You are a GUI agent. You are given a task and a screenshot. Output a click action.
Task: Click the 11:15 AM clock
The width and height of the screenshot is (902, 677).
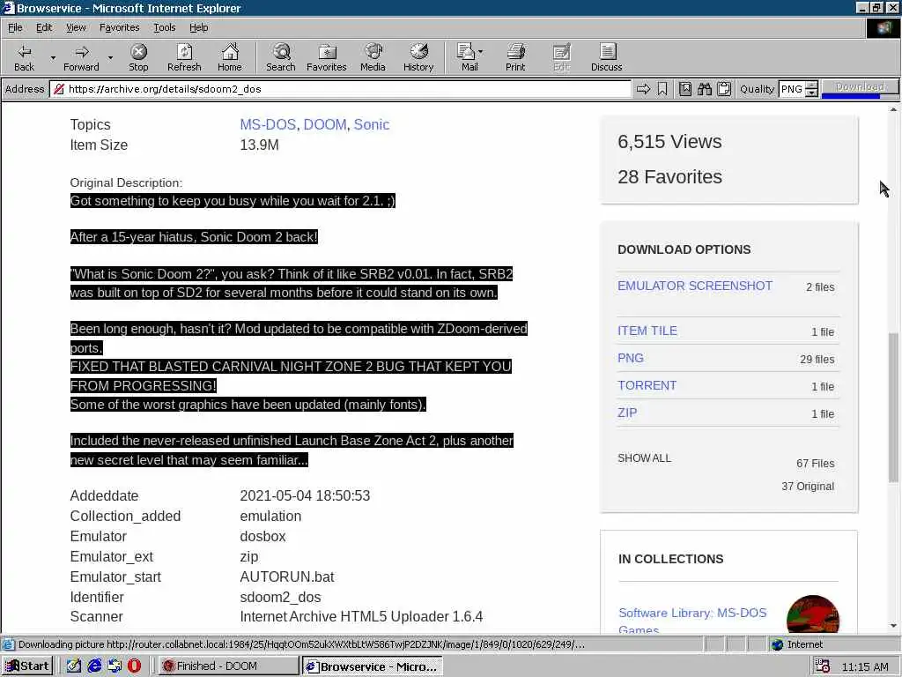point(865,666)
